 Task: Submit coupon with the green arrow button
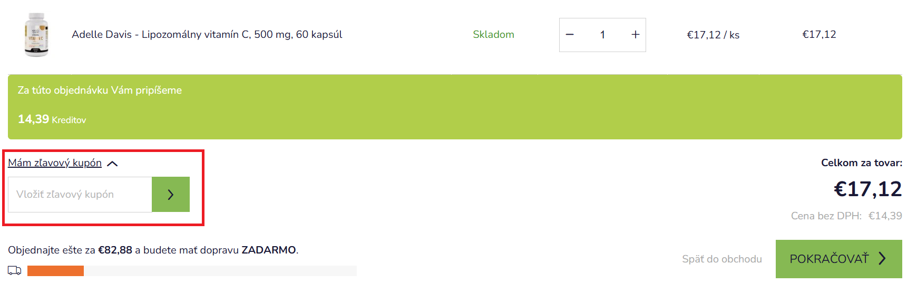tap(170, 195)
